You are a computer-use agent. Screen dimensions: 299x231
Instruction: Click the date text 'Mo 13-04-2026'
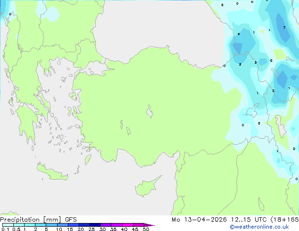199,220
